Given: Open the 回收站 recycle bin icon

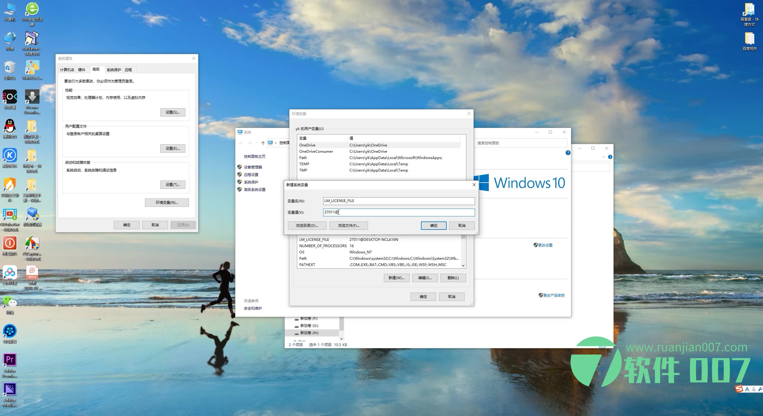Looking at the screenshot, I should (x=10, y=71).
